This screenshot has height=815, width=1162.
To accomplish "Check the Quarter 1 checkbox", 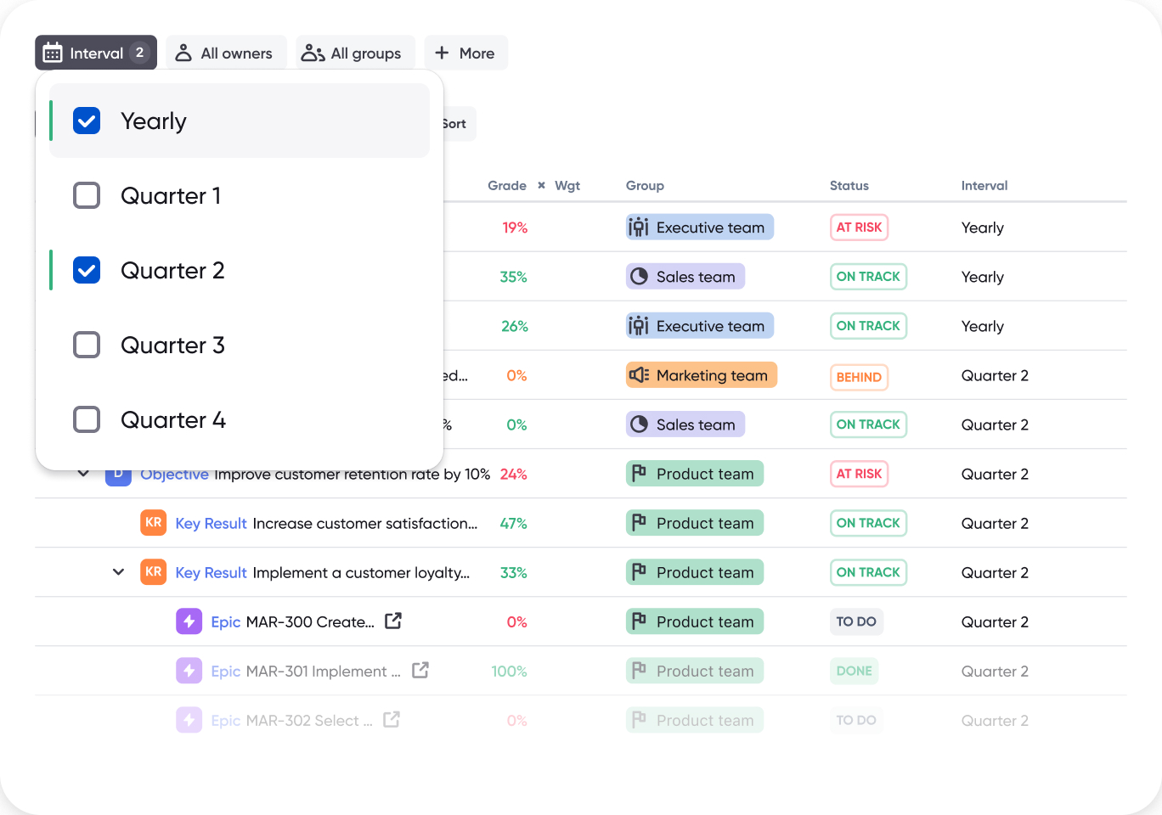I will 86,195.
